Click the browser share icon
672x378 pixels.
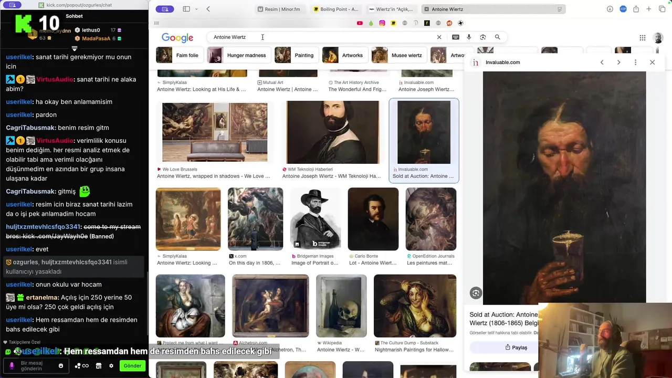point(636,9)
